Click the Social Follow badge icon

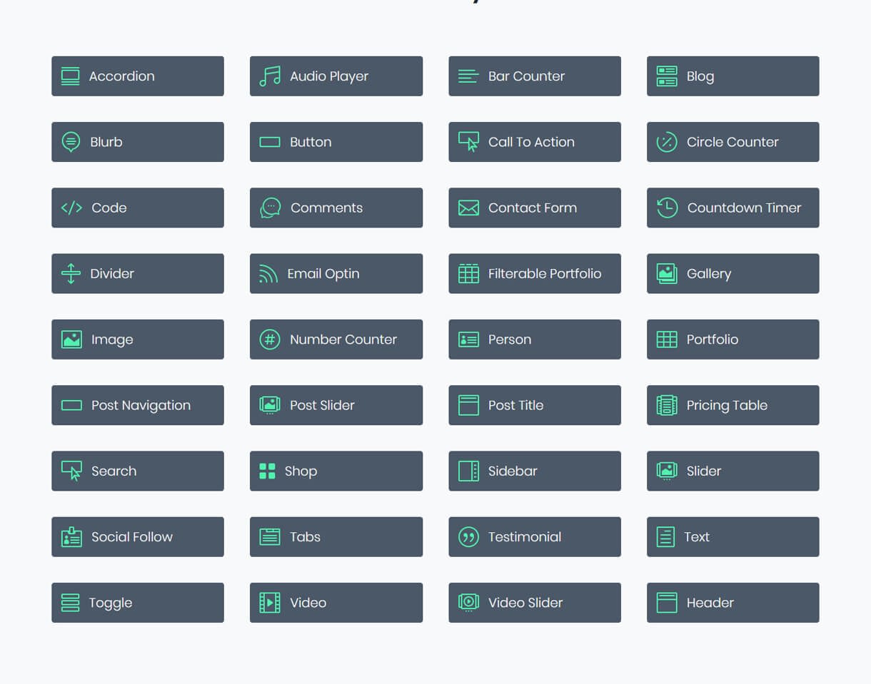click(x=71, y=537)
